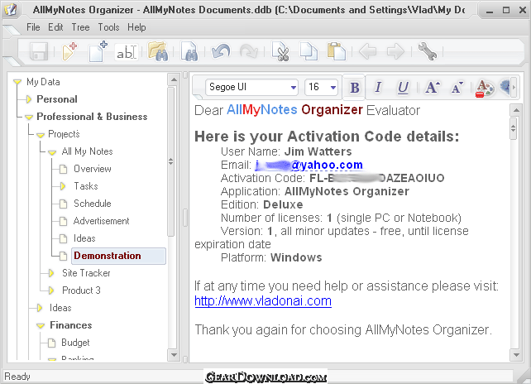Toggle underline formatting button
The image size is (531, 384).
click(403, 88)
